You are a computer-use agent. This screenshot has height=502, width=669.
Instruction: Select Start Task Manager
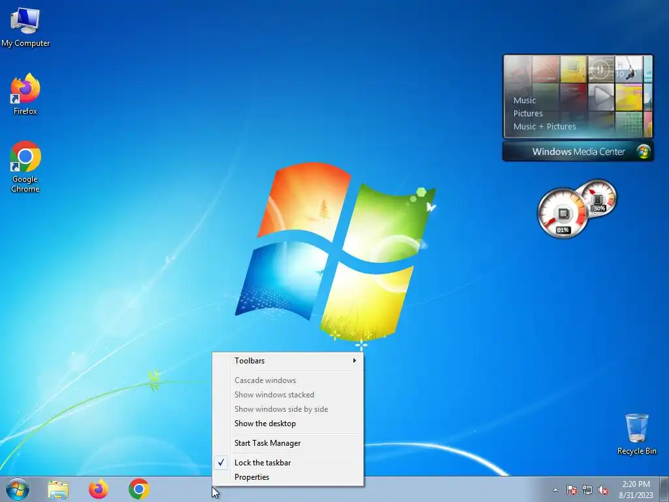(x=288, y=443)
